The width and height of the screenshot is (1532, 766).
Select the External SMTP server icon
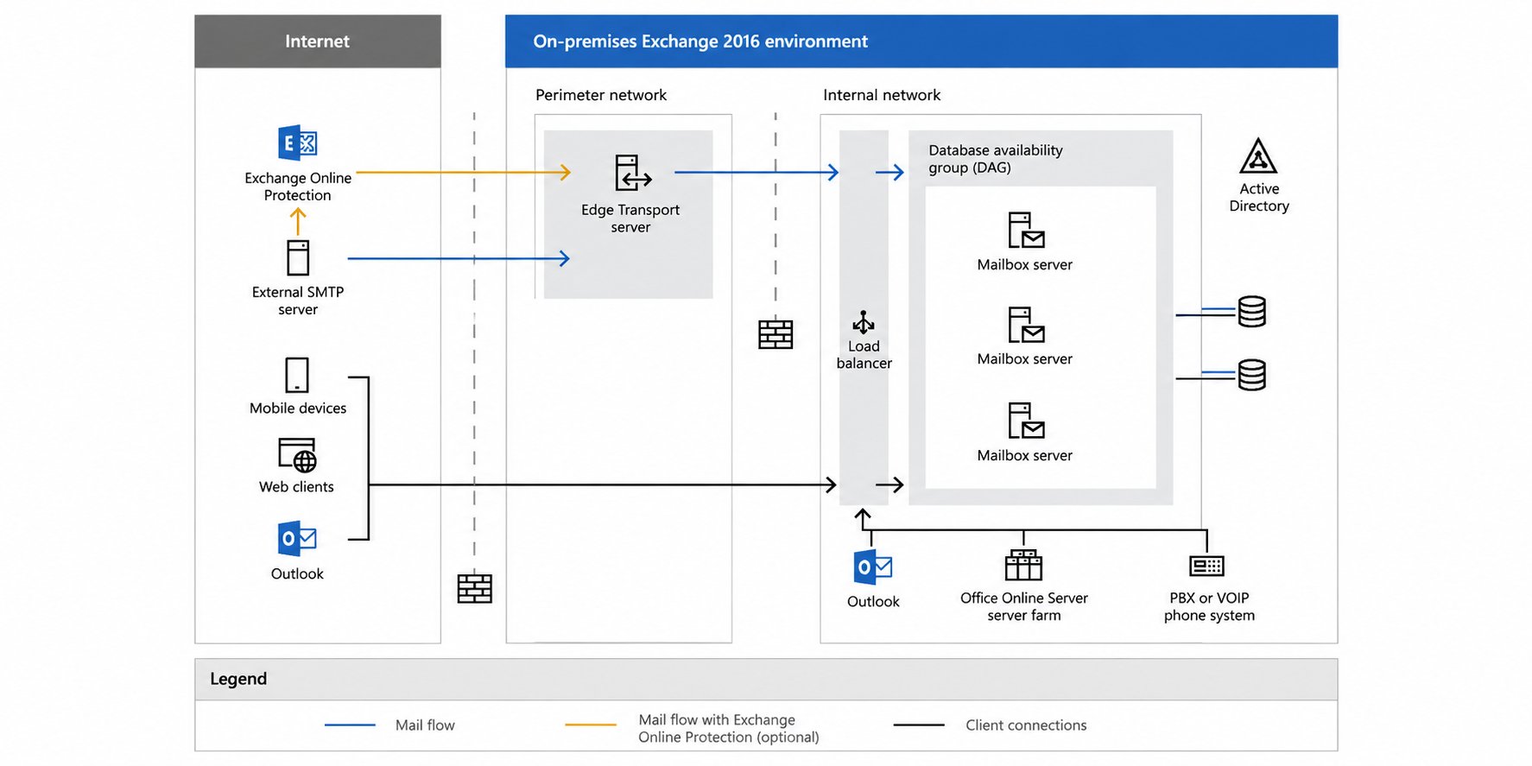[298, 257]
